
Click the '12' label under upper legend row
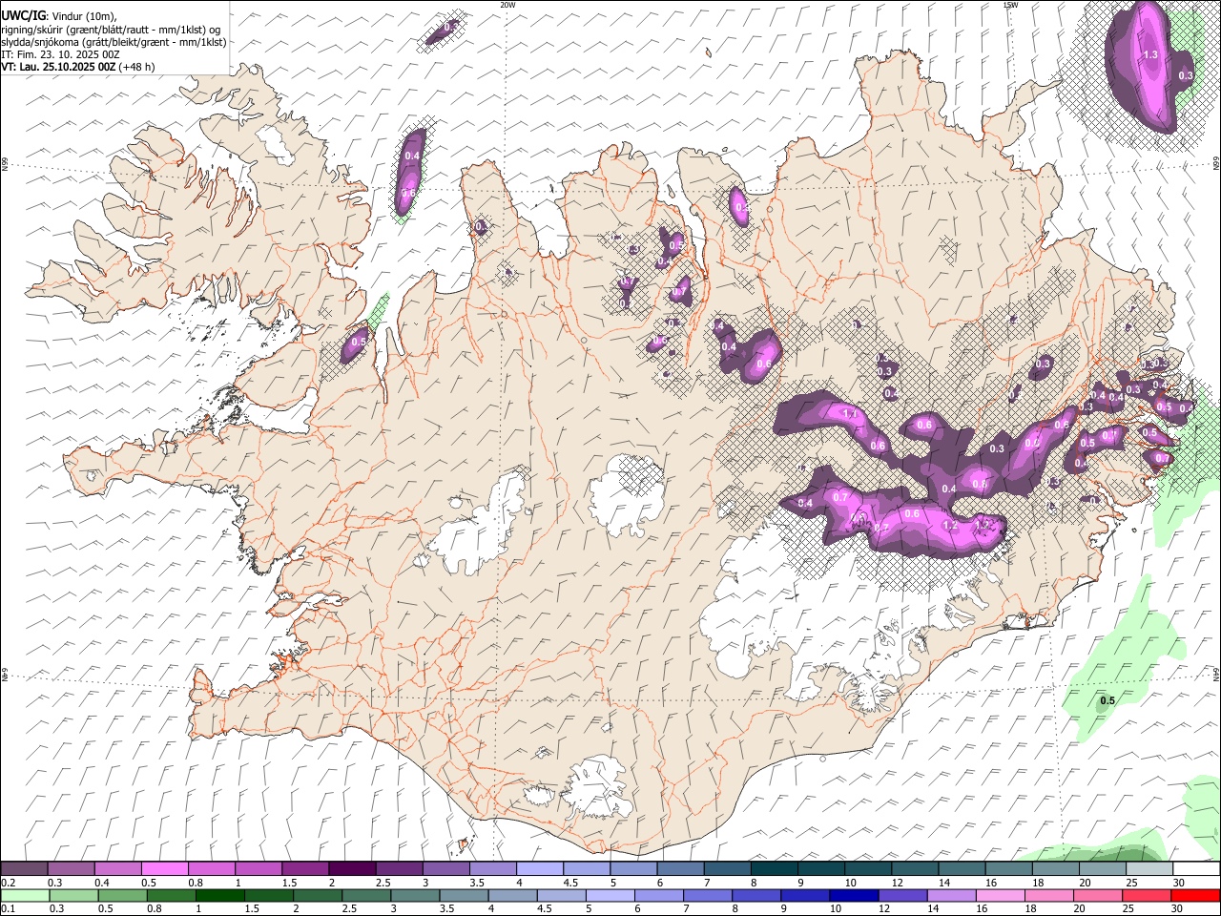(x=897, y=883)
